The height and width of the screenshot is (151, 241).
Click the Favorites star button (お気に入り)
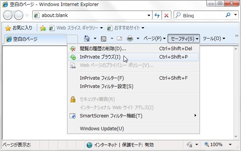(19, 28)
